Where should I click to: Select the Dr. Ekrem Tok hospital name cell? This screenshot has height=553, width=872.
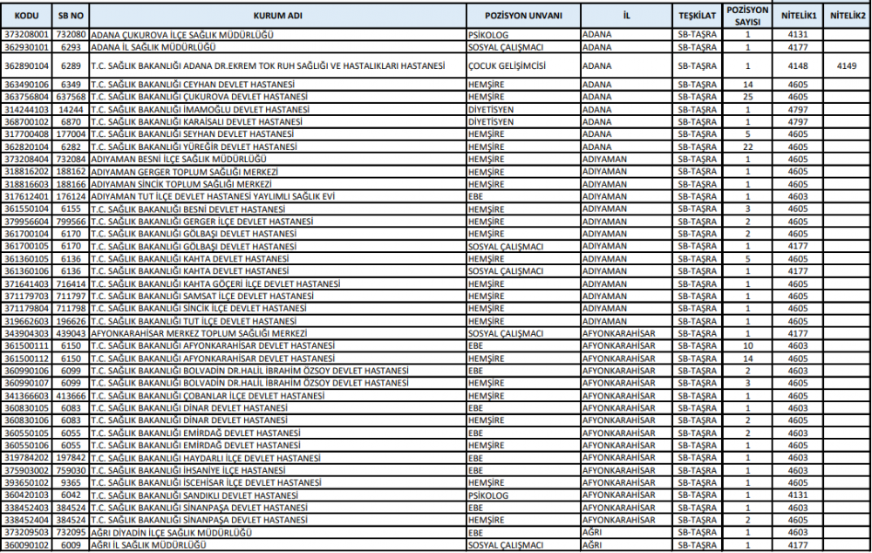tap(277, 65)
